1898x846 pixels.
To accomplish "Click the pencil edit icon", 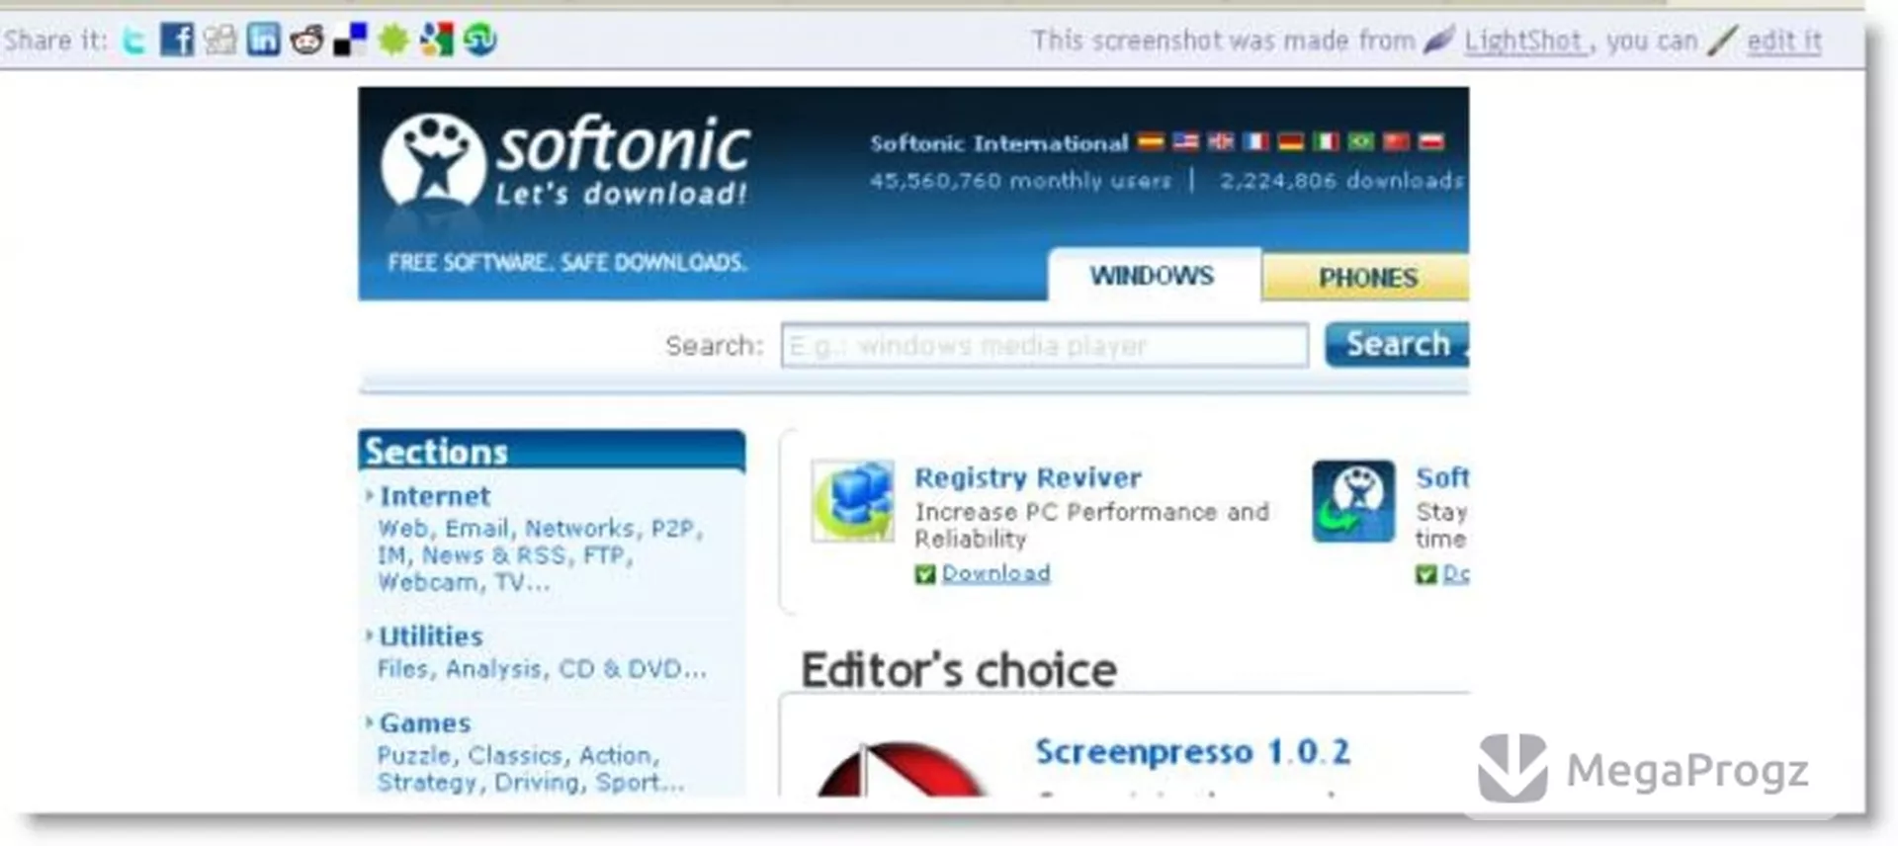I will tap(1722, 41).
